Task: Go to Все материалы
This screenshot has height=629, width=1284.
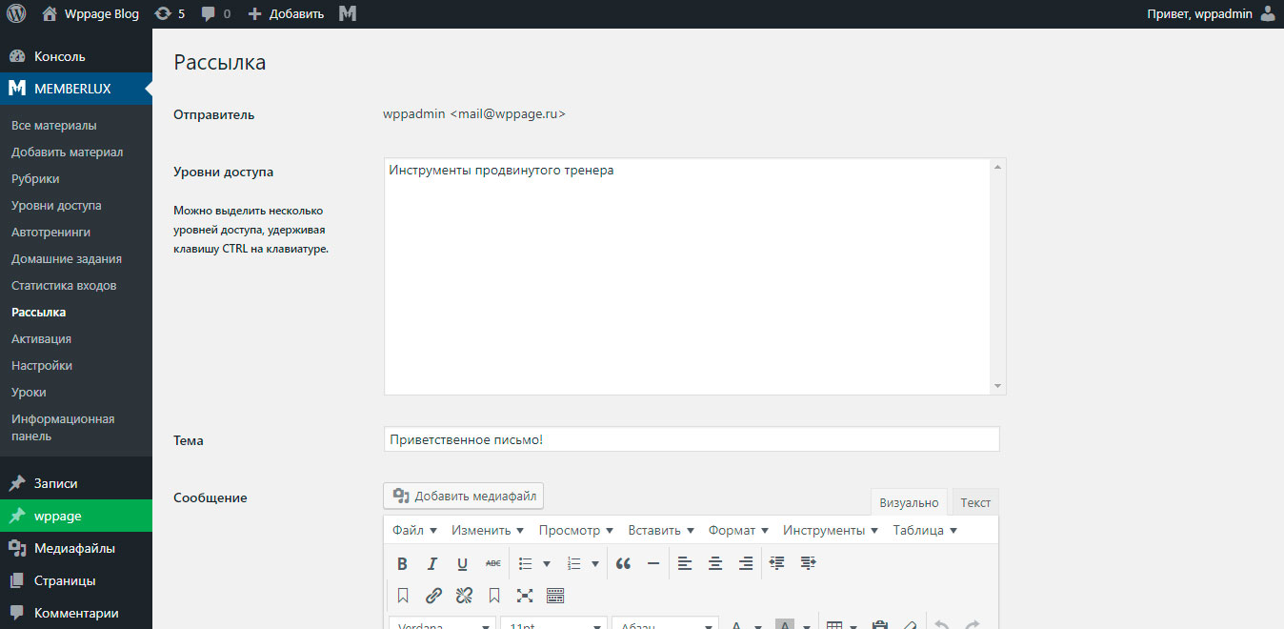Action: click(x=54, y=126)
